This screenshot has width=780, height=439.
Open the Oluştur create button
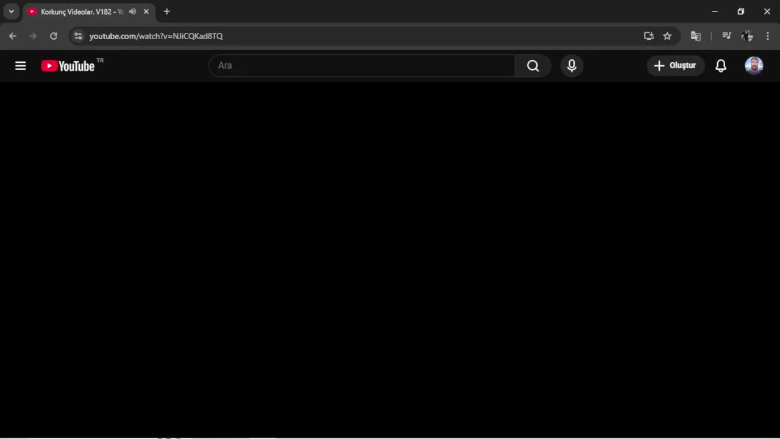675,66
